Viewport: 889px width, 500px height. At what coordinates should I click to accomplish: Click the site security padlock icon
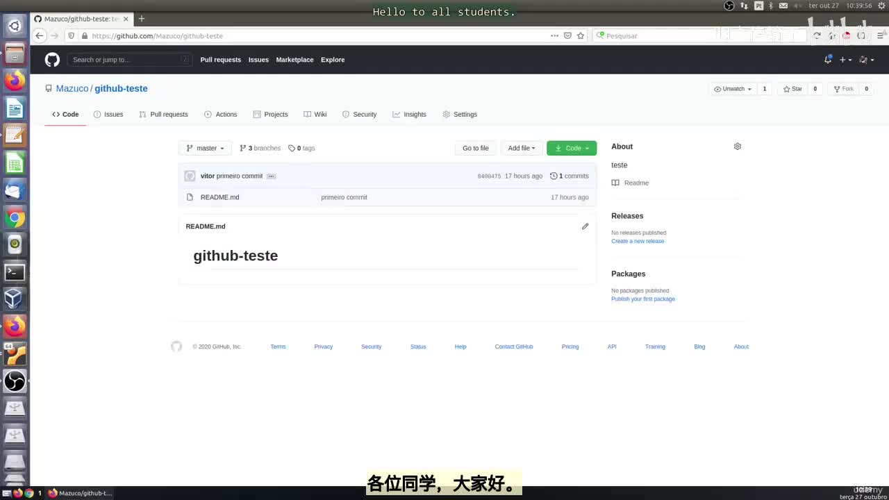85,35
